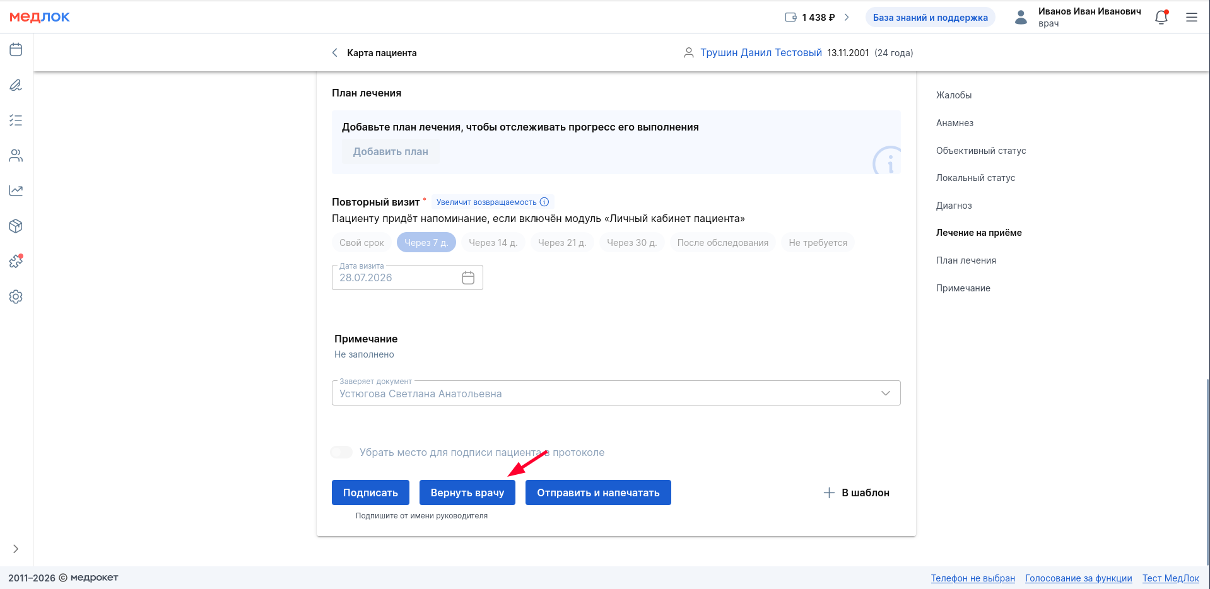The image size is (1210, 589).
Task: Open Тест МедЛок link
Action: point(1170,578)
